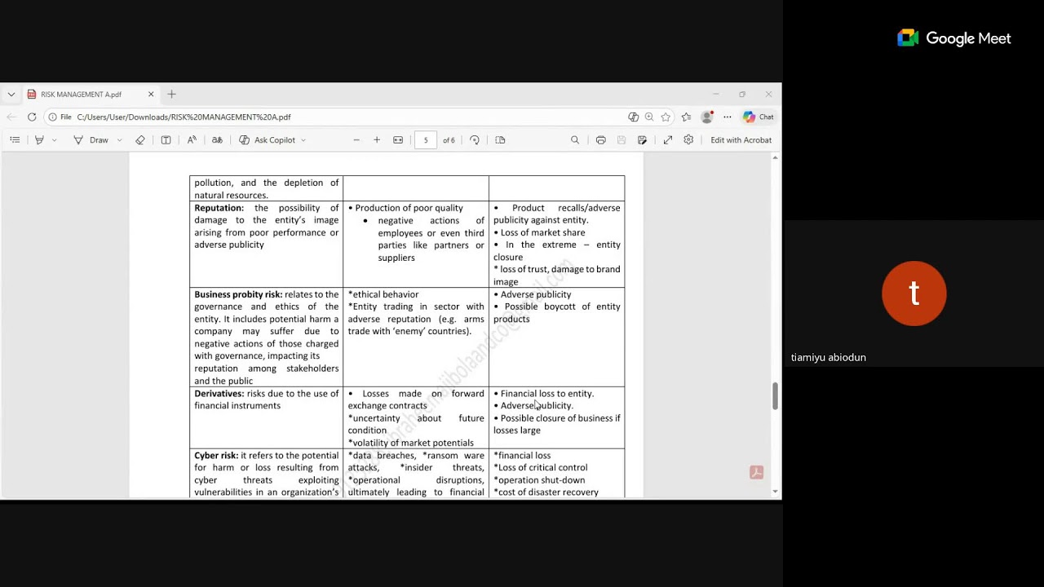Viewport: 1044px width, 587px height.
Task: Expand highlight color options arrow
Action: (x=55, y=140)
